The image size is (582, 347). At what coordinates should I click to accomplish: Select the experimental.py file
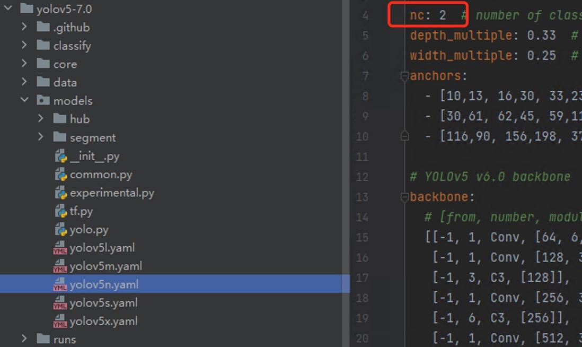(x=112, y=193)
